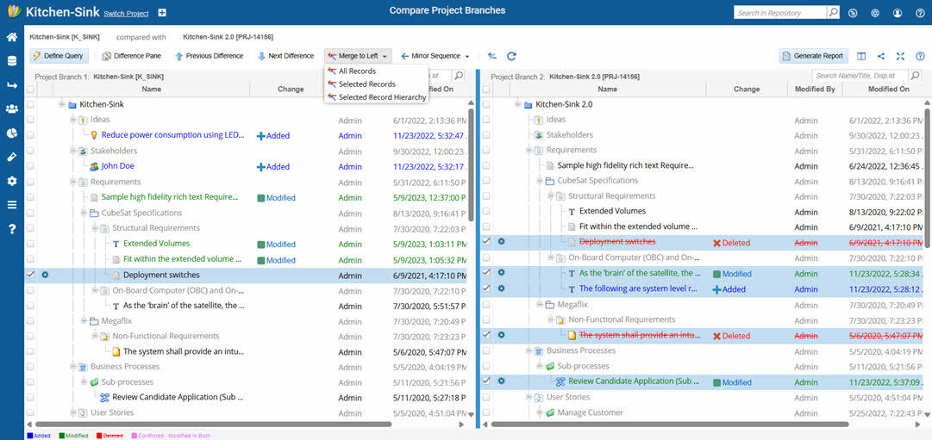
Task: Click the refresh icon in toolbar
Action: tap(511, 56)
